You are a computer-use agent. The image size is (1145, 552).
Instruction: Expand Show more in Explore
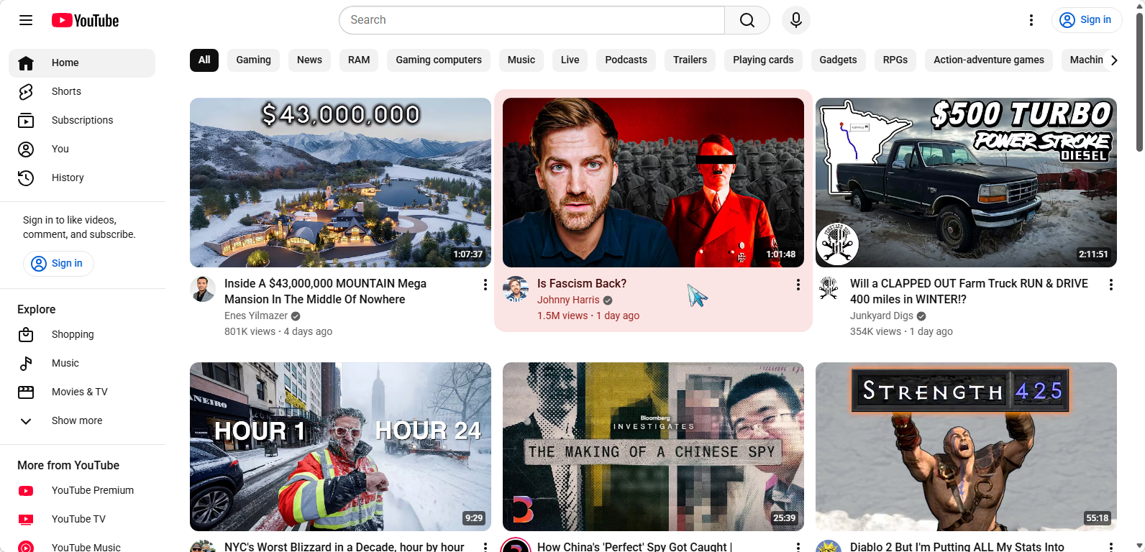pos(82,421)
